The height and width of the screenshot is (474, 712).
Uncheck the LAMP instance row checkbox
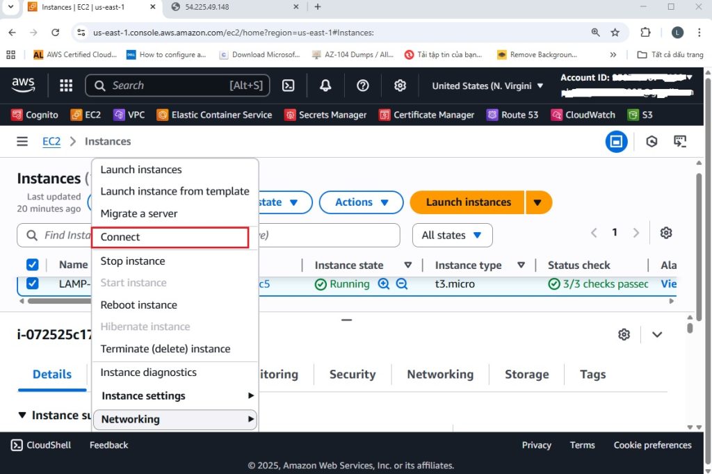point(32,284)
